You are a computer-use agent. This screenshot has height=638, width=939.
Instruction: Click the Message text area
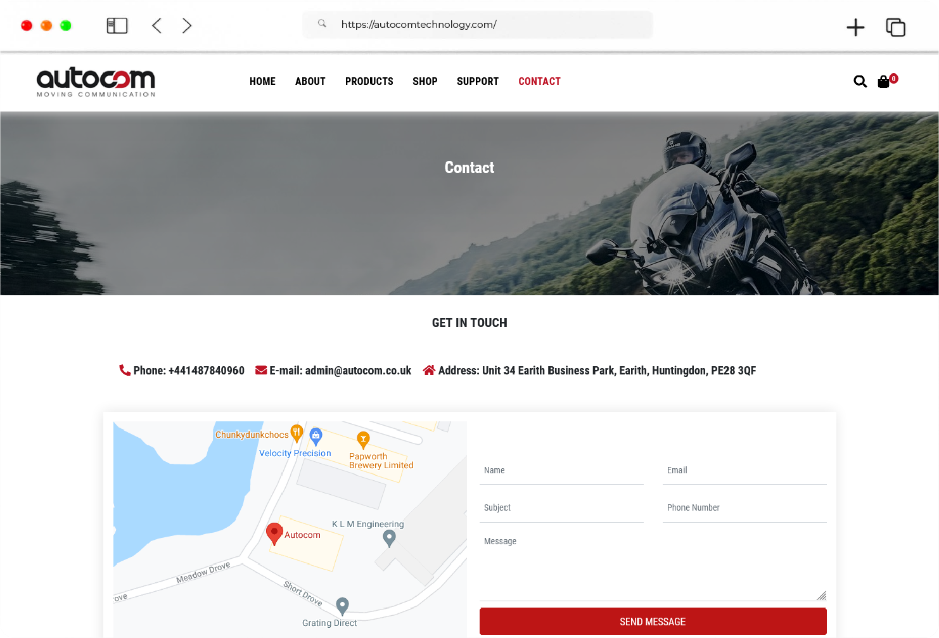653,564
